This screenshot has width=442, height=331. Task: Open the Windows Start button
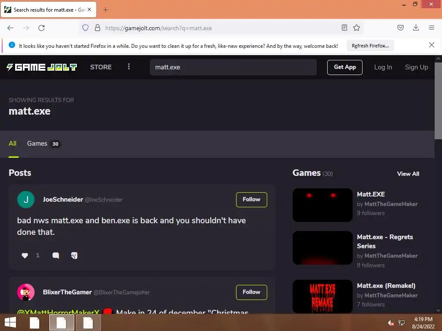(x=10, y=322)
